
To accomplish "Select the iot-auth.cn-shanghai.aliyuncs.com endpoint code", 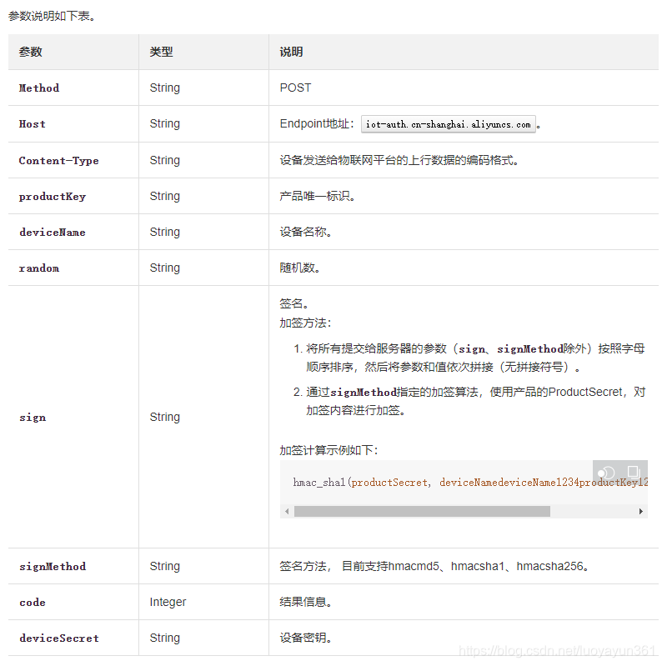I will coord(449,124).
